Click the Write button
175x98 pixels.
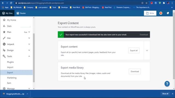tap(150, 13)
